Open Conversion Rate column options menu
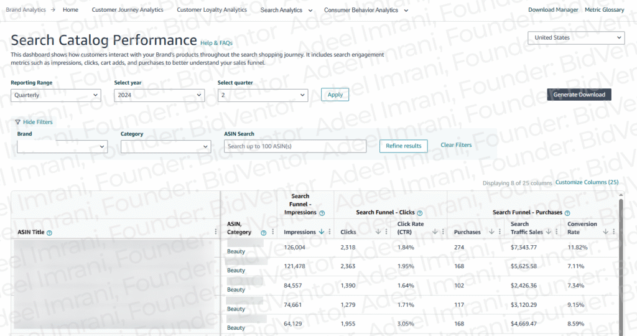This screenshot has height=336, width=637. 613,231
